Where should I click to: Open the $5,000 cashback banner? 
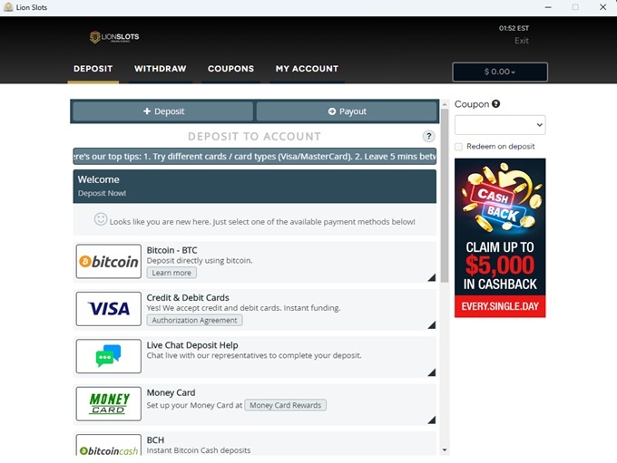(x=500, y=237)
